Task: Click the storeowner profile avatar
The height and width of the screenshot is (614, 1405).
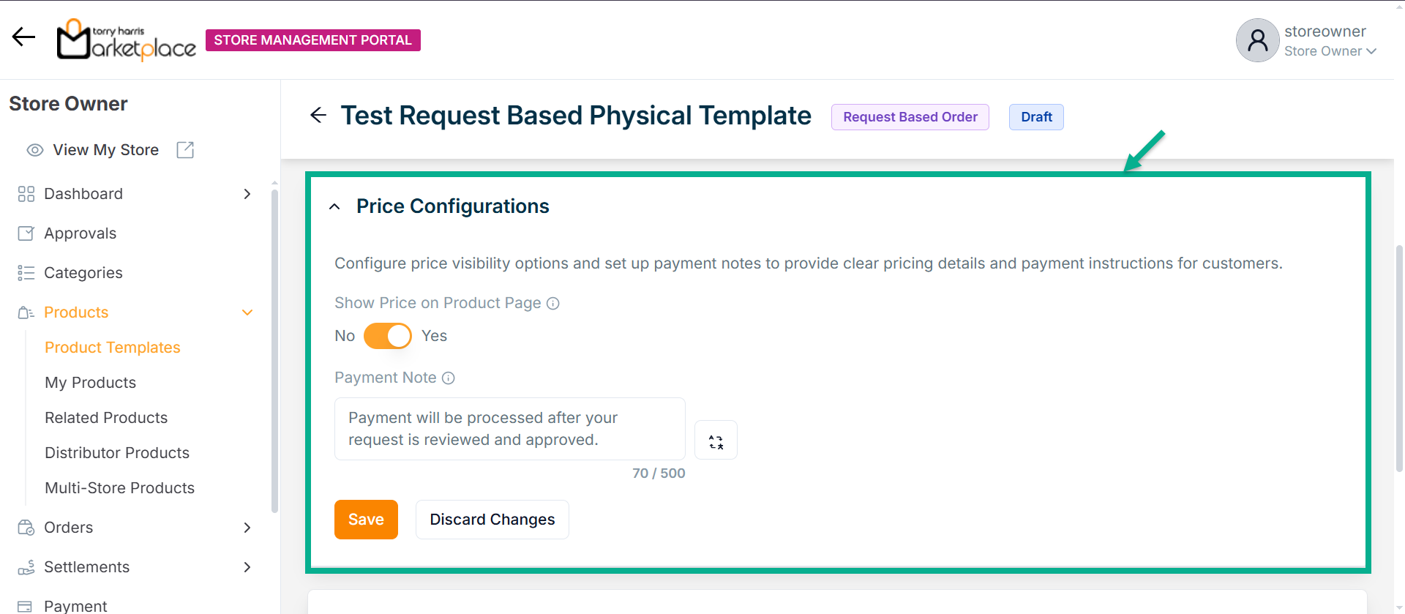Action: [x=1256, y=40]
